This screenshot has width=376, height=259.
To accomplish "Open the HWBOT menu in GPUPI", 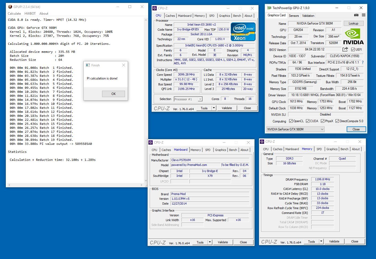I will 30,14.
